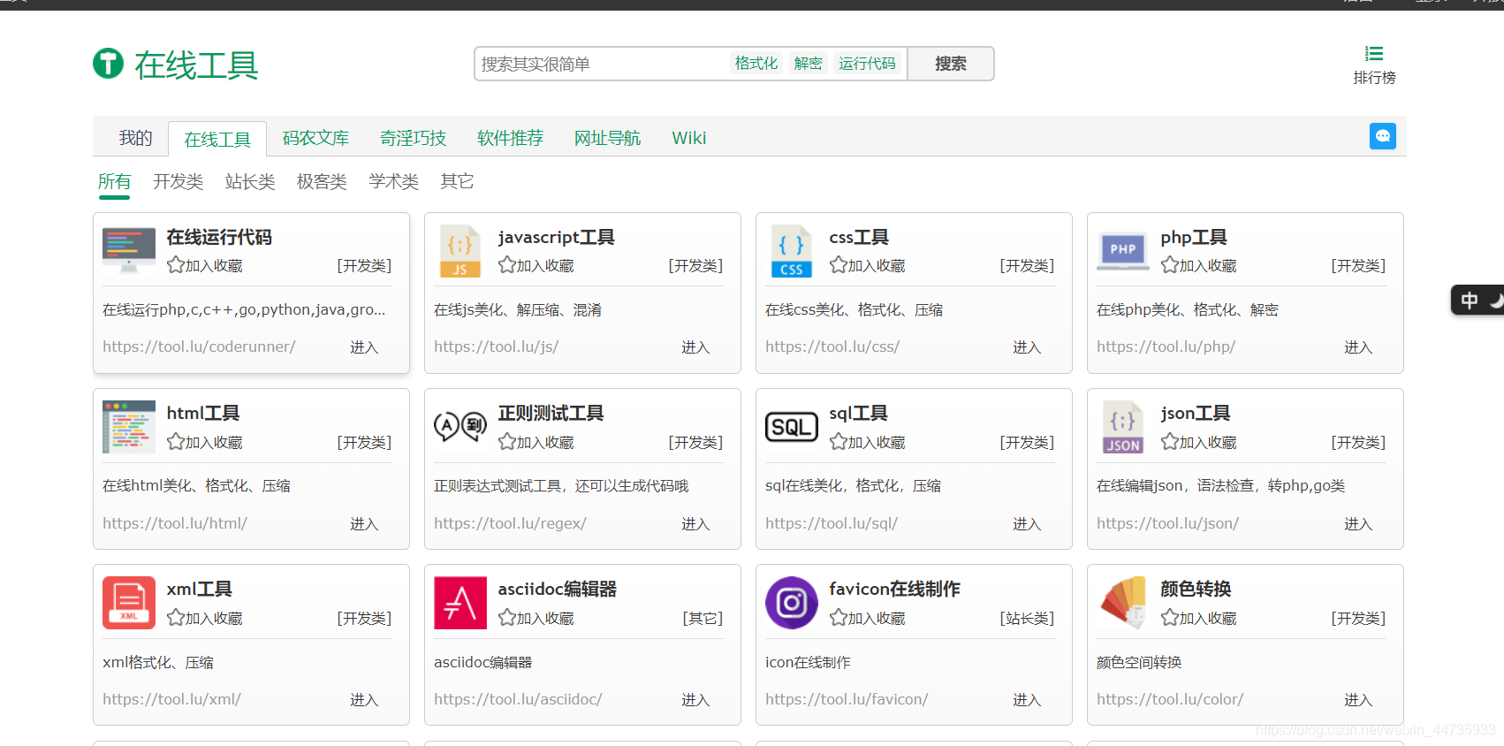The width and height of the screenshot is (1504, 746).
Task: Click the 运行代码 search suggestion
Action: (x=867, y=64)
